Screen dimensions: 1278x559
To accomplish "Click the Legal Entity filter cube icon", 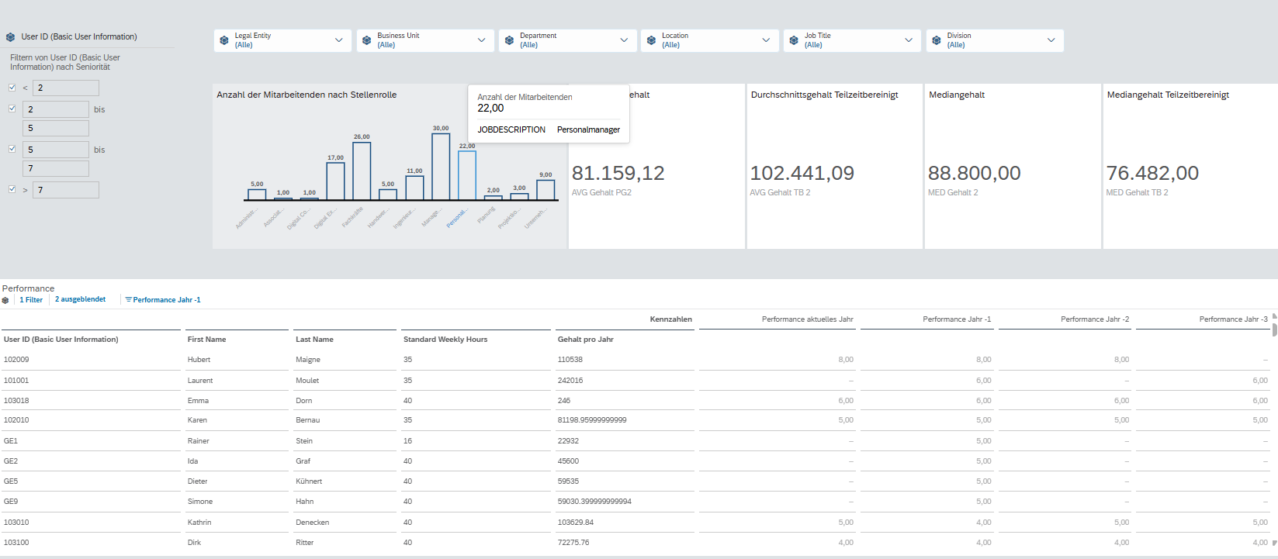I will [x=224, y=40].
